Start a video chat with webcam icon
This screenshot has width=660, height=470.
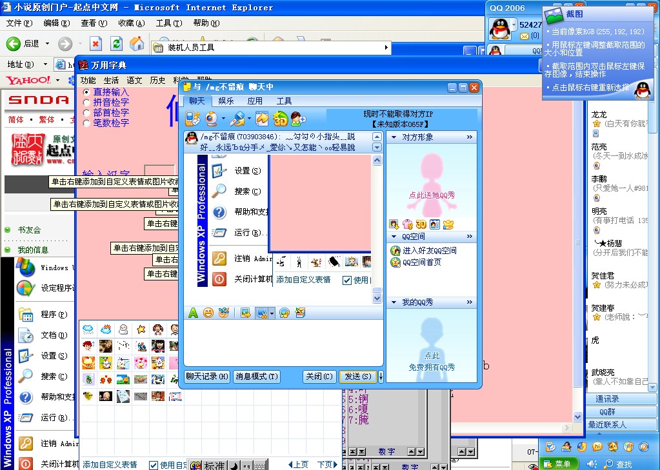tap(212, 119)
